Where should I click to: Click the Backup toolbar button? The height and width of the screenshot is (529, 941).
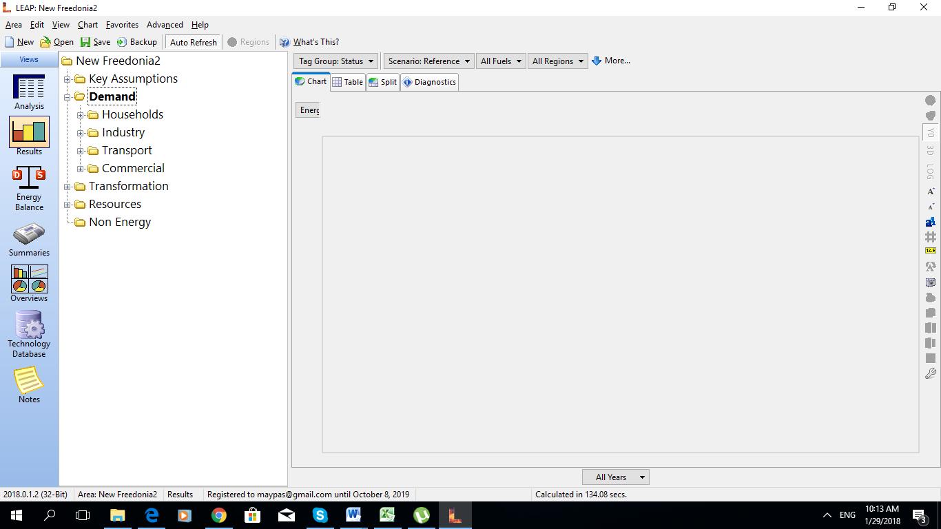[x=136, y=42]
